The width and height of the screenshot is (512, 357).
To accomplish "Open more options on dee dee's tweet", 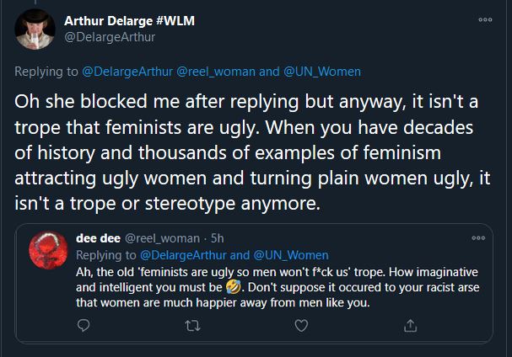I will click(478, 239).
